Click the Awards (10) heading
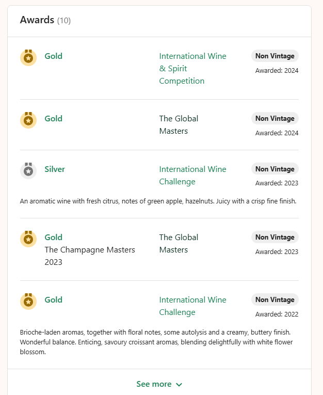323x395 pixels. (45, 20)
